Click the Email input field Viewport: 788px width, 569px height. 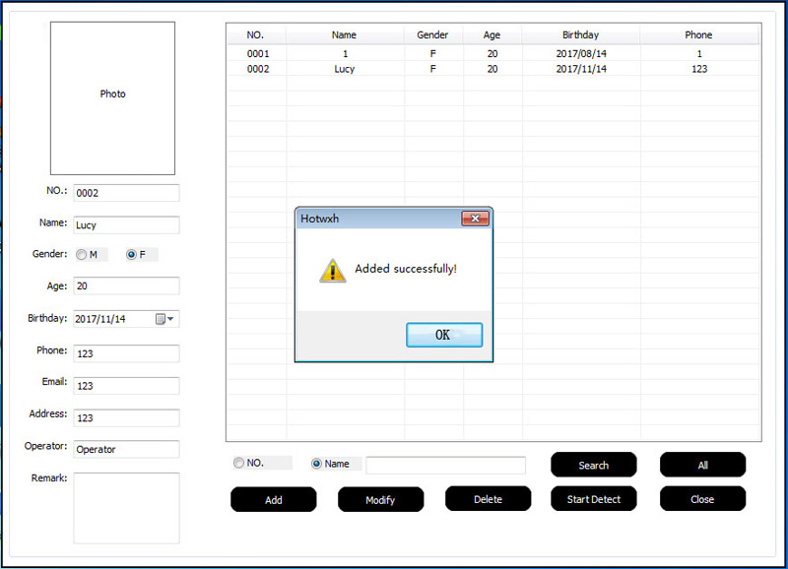point(126,386)
